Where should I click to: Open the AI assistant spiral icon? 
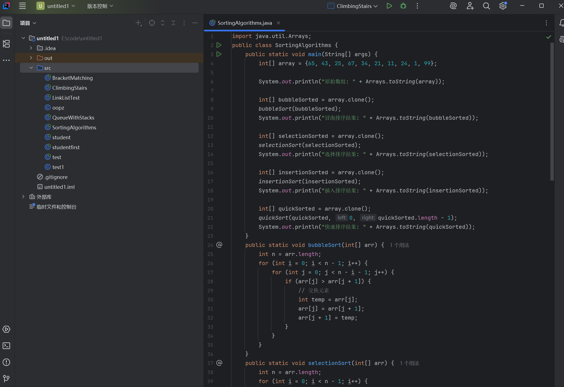click(x=453, y=6)
